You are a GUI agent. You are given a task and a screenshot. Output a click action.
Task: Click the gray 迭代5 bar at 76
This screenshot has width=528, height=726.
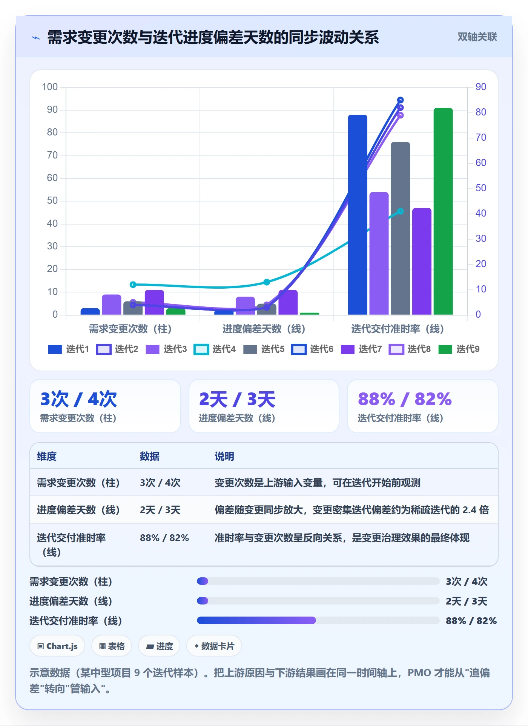tap(401, 228)
